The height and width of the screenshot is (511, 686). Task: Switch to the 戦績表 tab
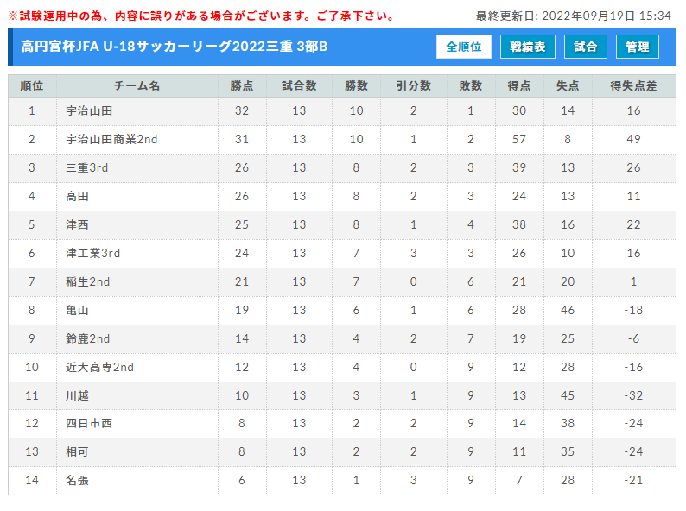click(528, 47)
